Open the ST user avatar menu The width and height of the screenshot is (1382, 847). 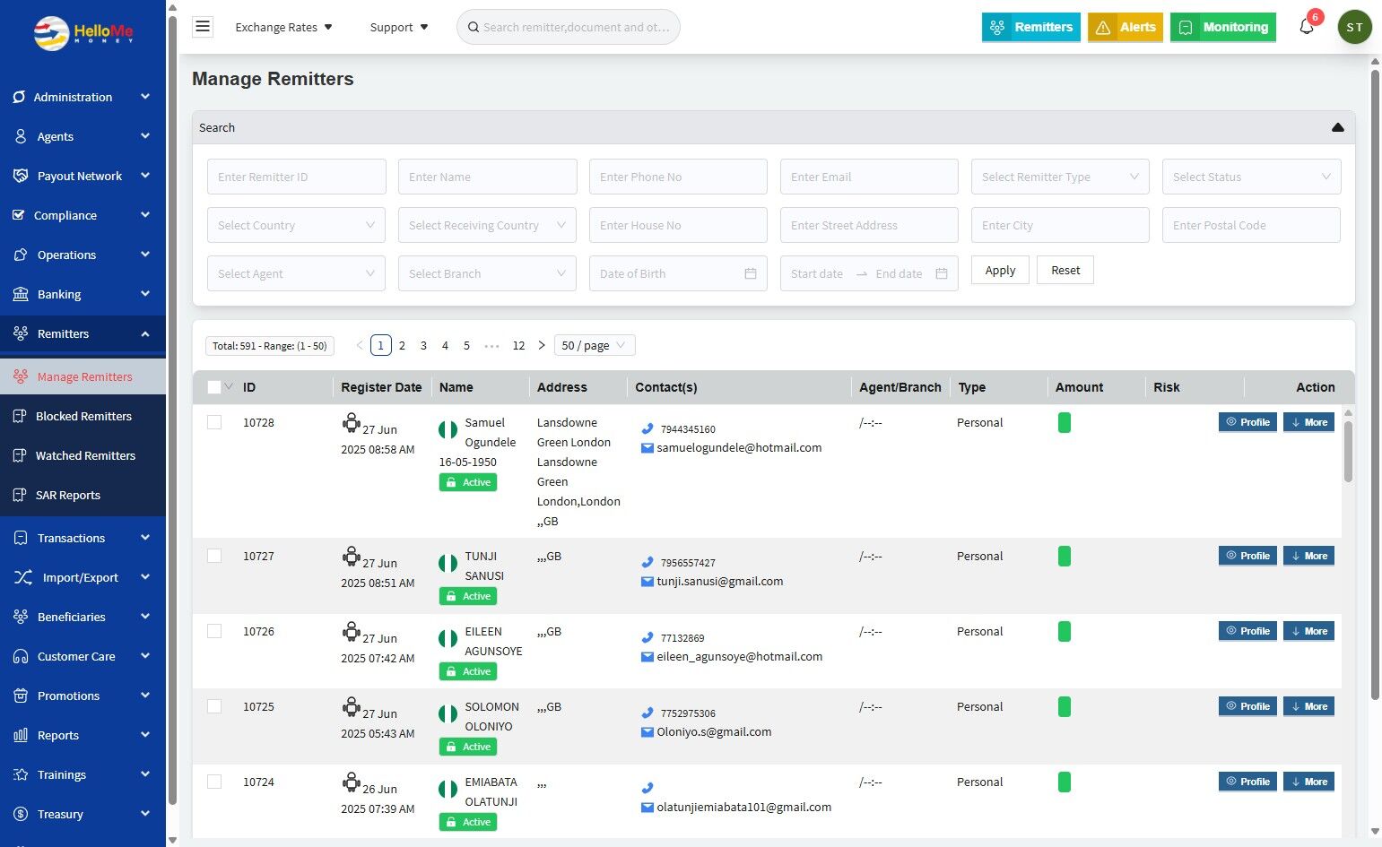point(1354,27)
